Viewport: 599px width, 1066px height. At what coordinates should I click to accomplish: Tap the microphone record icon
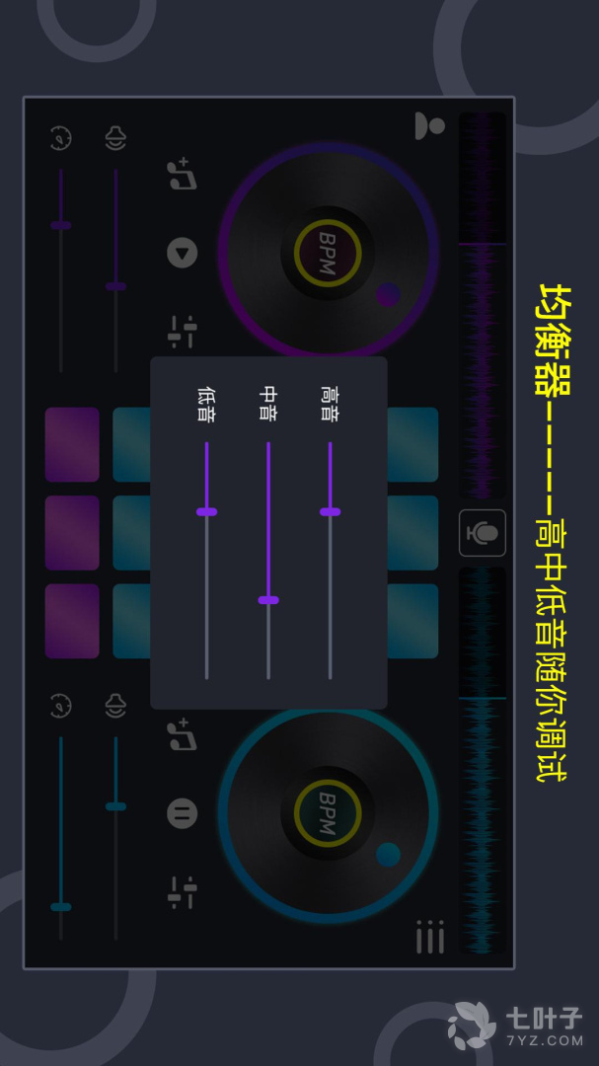[483, 533]
